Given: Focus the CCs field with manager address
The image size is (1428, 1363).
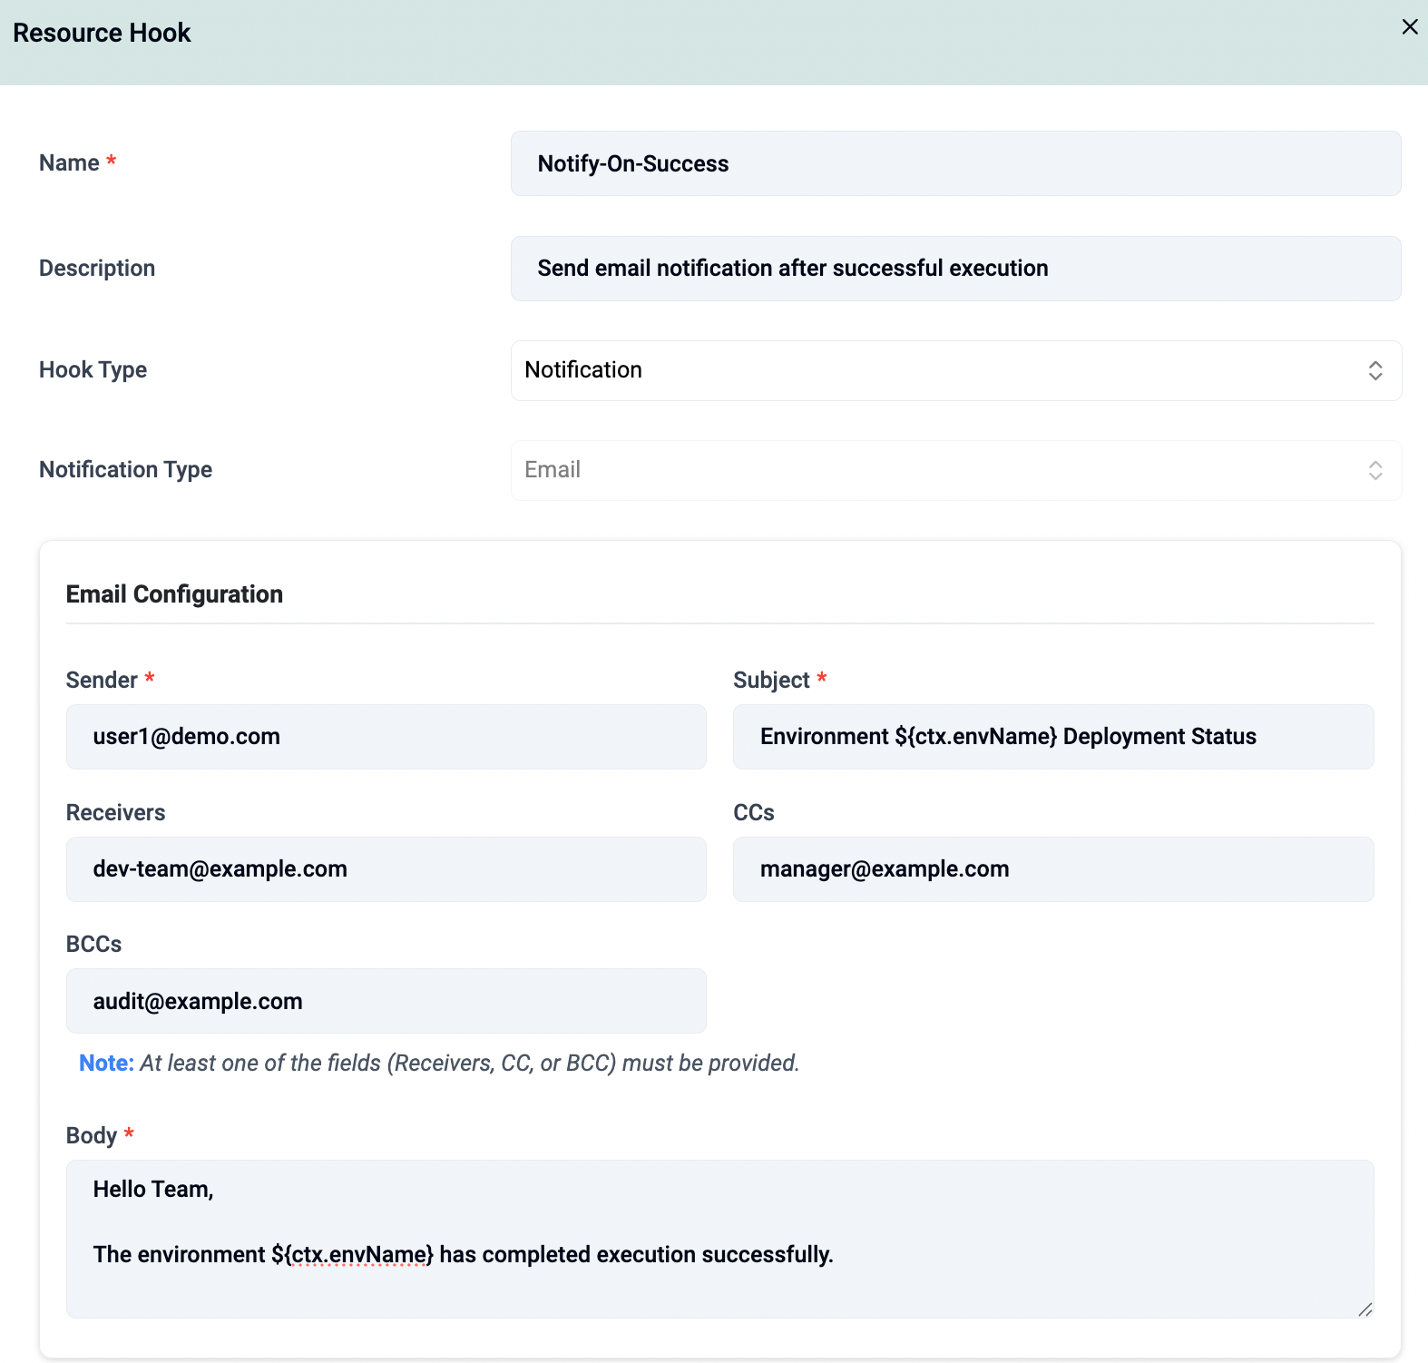Looking at the screenshot, I should 1052,869.
